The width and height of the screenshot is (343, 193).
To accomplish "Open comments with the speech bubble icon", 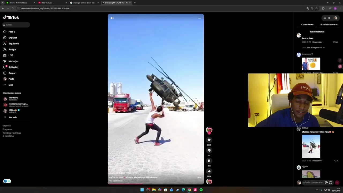I will (x=209, y=150).
